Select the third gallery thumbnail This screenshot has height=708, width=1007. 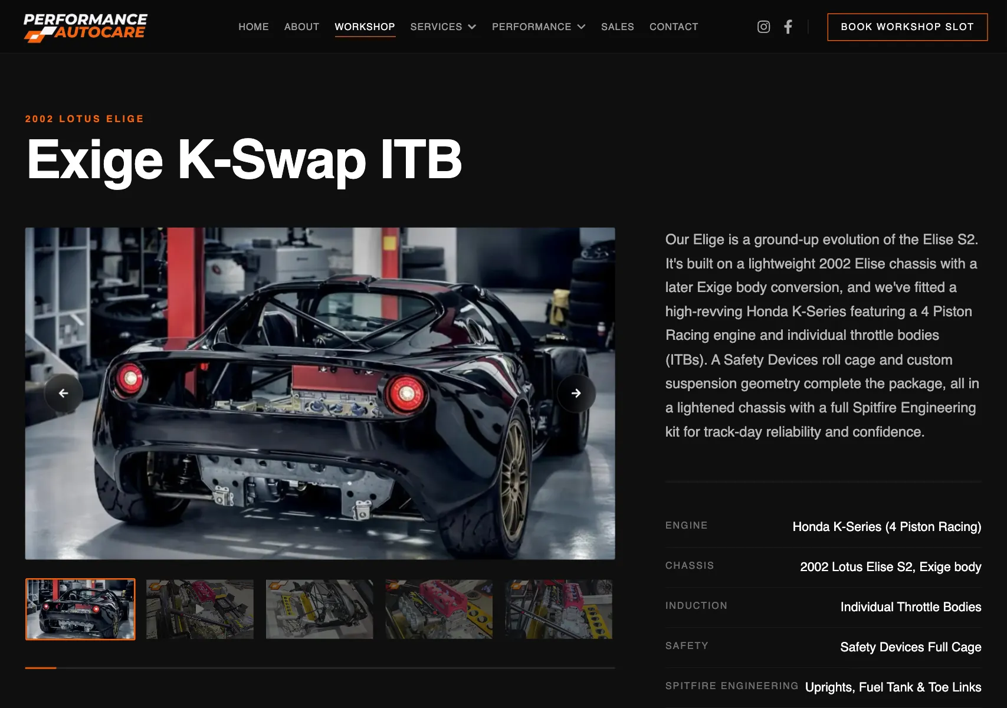pos(319,609)
